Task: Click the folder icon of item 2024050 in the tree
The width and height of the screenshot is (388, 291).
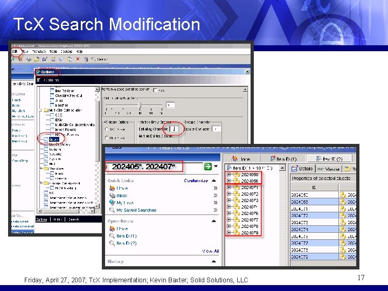Action: point(237,175)
